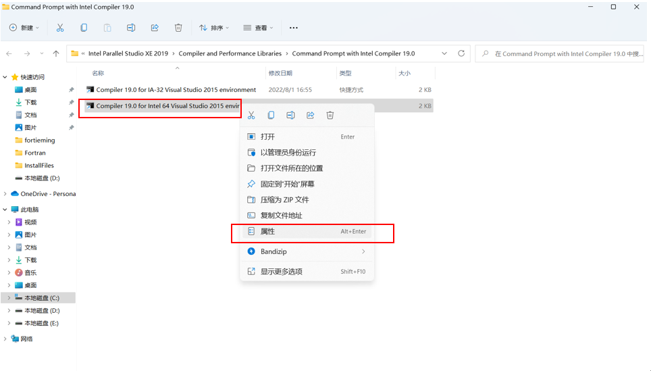Open fortieming folder in sidebar
Screen dimensions: 651x371
pyautogui.click(x=39, y=141)
